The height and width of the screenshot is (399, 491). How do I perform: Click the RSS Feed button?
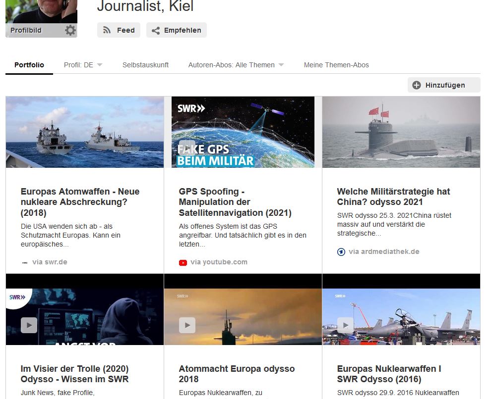119,30
